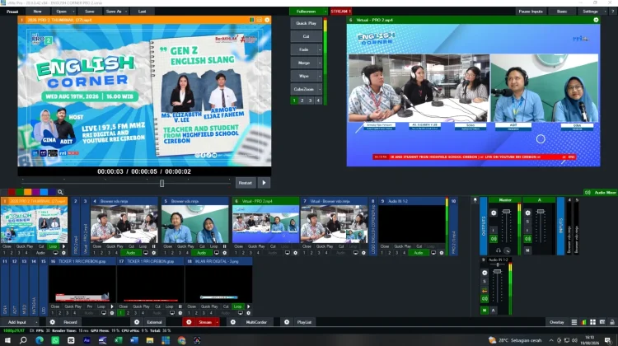This screenshot has width=618, height=346.
Task: Click New in the top toolbar
Action: coord(37,12)
